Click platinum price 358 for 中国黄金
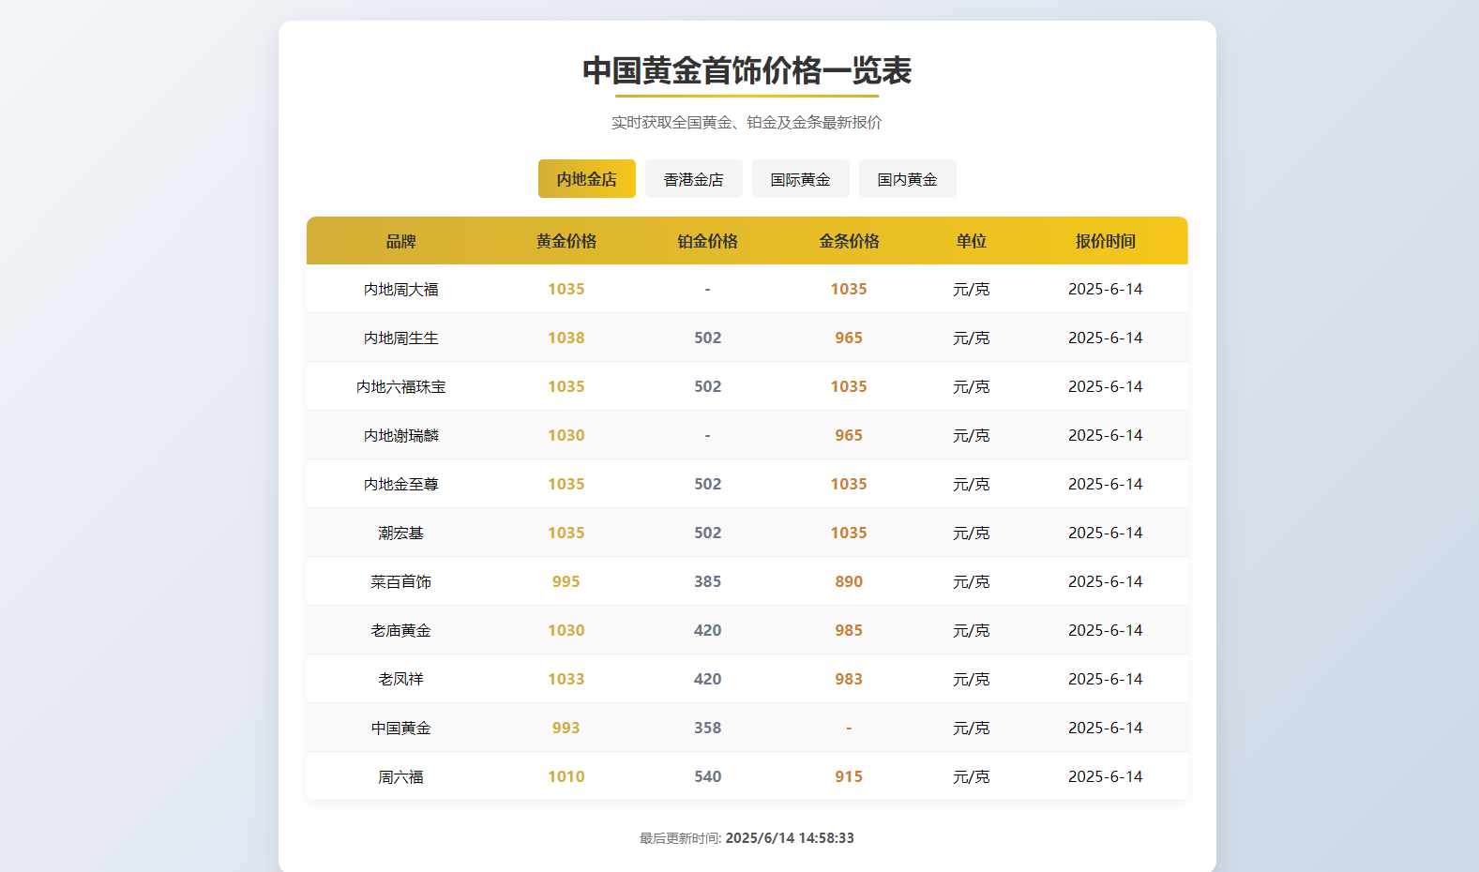The image size is (1479, 872). point(708,728)
